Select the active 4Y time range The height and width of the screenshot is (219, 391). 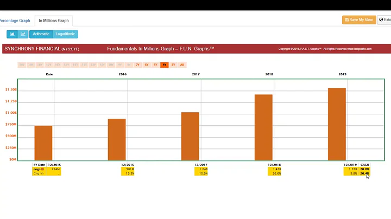point(165,65)
